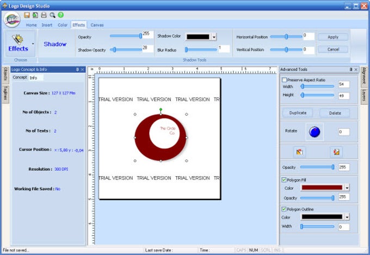Viewport: 370px width, 255px height.
Task: Click the Logo application orb button
Action: [x=12, y=20]
